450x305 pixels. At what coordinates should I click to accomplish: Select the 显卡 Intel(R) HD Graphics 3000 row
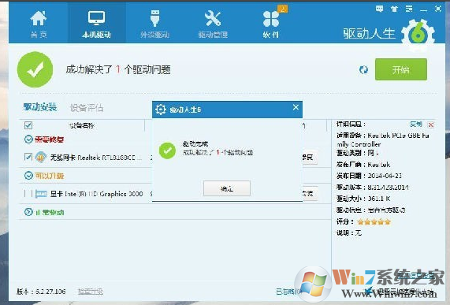tap(96, 194)
